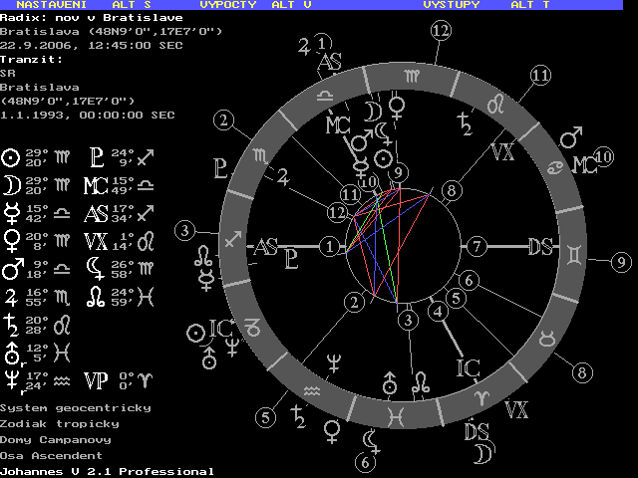Image resolution: width=638 pixels, height=478 pixels.
Task: Open the VYPOCTY menu
Action: 227,5
